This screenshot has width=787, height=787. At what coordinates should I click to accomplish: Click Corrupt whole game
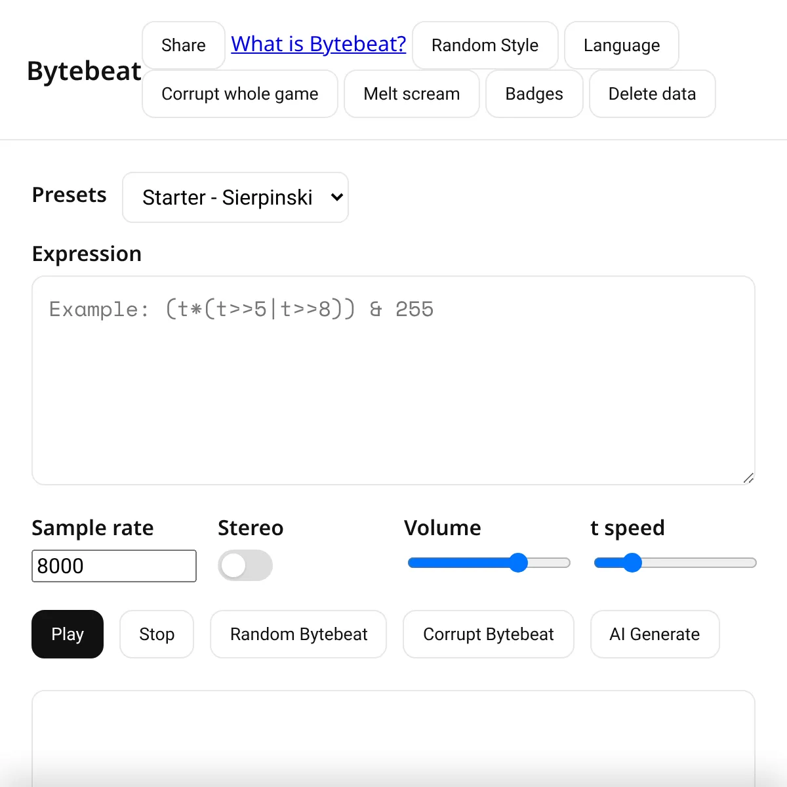tap(239, 94)
